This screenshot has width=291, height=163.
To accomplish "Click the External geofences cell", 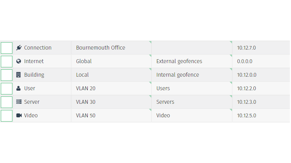I will 179,61.
